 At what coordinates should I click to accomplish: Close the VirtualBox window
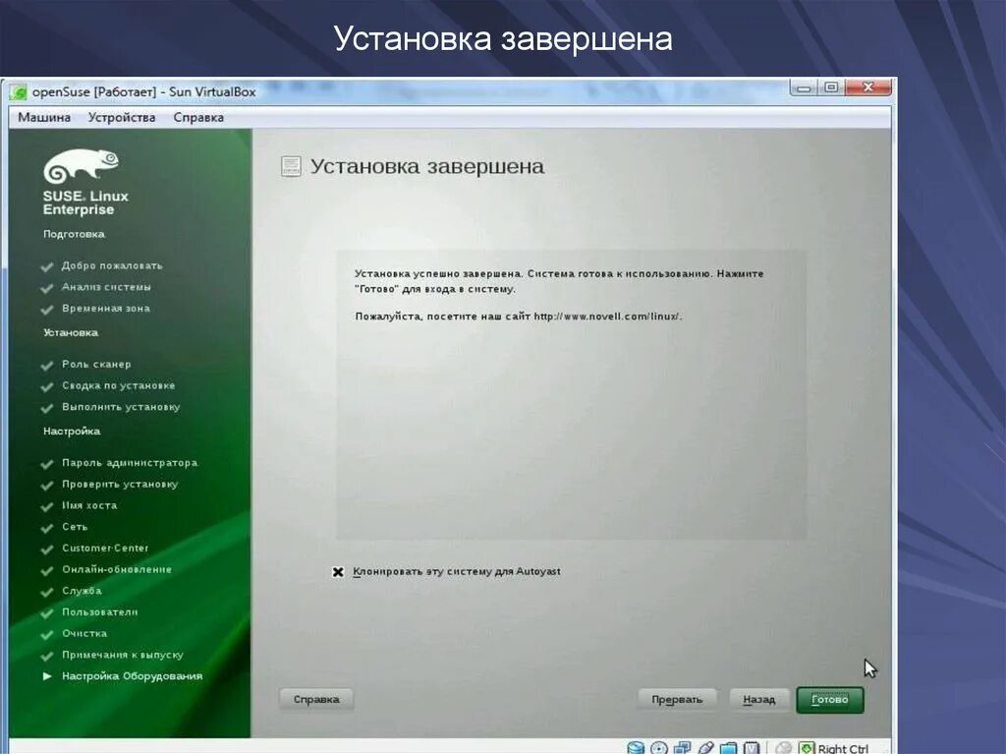coord(868,87)
